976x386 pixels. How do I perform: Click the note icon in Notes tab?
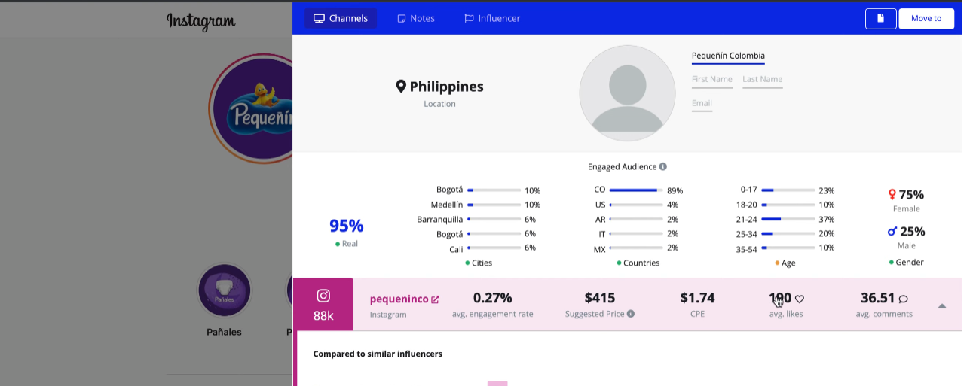[x=402, y=18]
